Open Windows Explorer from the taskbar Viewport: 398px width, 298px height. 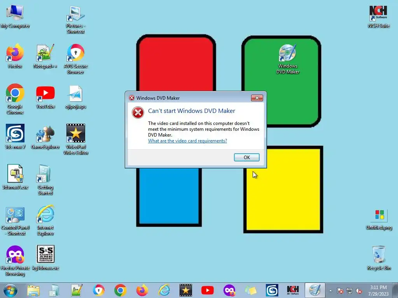(x=33, y=290)
